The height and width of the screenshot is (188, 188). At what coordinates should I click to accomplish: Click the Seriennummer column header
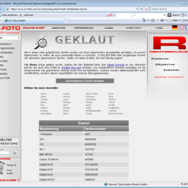pos(106,129)
